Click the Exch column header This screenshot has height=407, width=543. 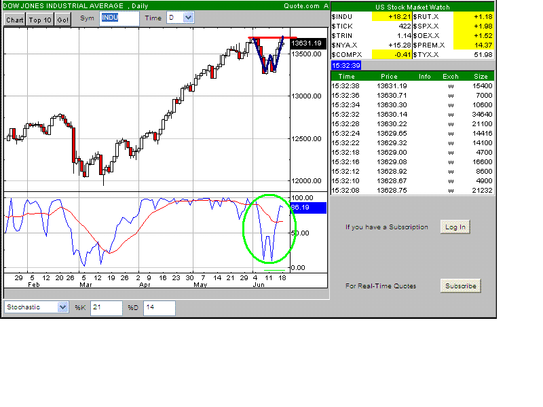[450, 77]
